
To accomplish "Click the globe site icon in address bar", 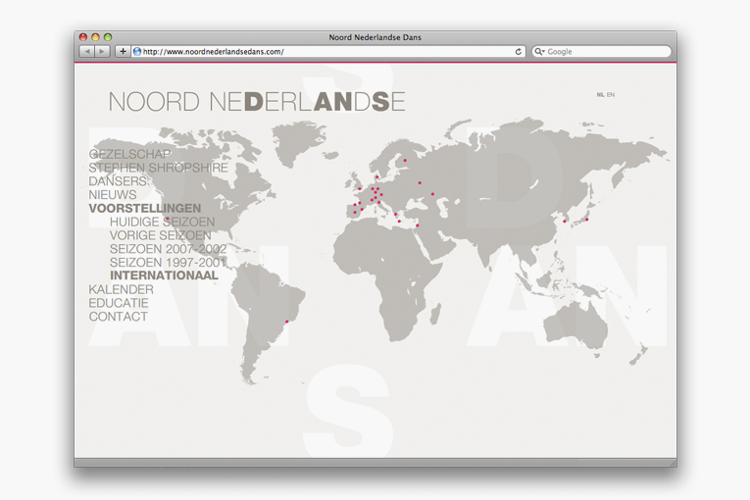I will (137, 51).
